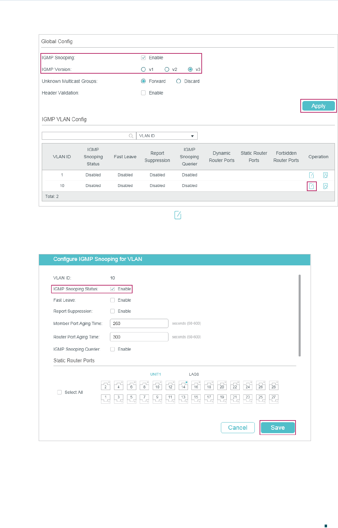Toggle IGMP Snooping Status checkbox for VLAN
338x528 pixels.
[x=112, y=289]
